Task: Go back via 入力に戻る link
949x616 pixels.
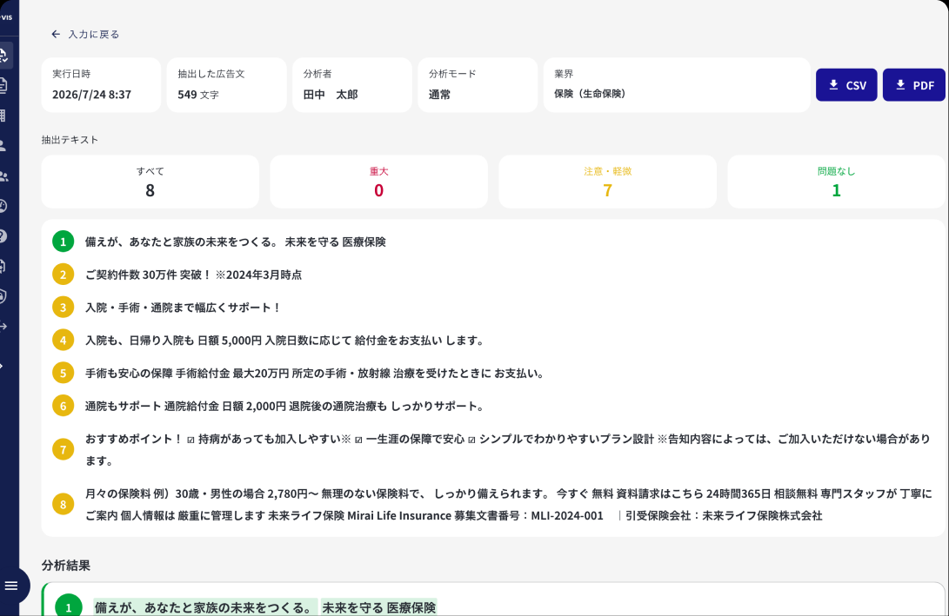Action: click(85, 35)
